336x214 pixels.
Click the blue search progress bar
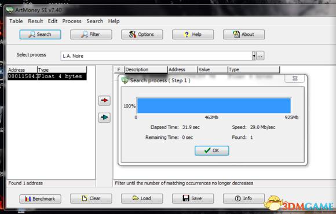click(x=214, y=105)
